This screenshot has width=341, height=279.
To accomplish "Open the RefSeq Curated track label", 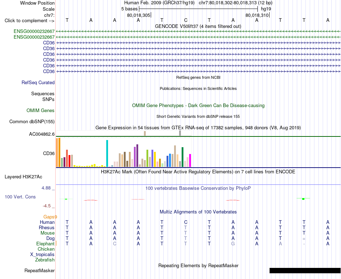I will 38,82.
